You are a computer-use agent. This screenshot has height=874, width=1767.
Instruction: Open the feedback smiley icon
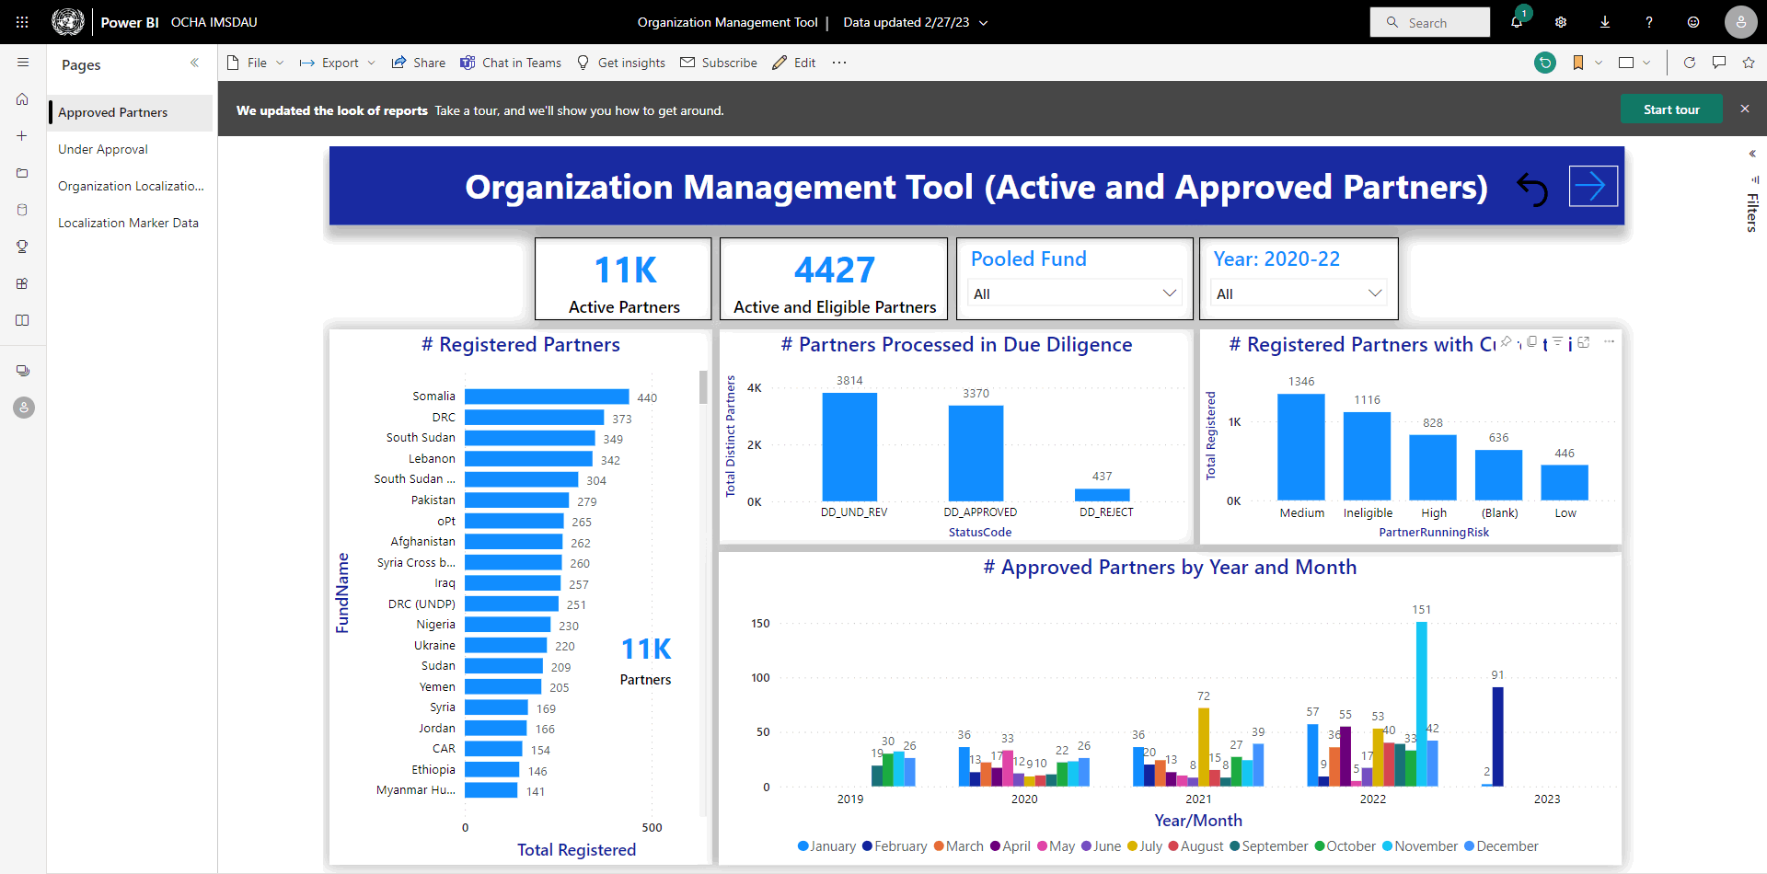click(x=1693, y=22)
